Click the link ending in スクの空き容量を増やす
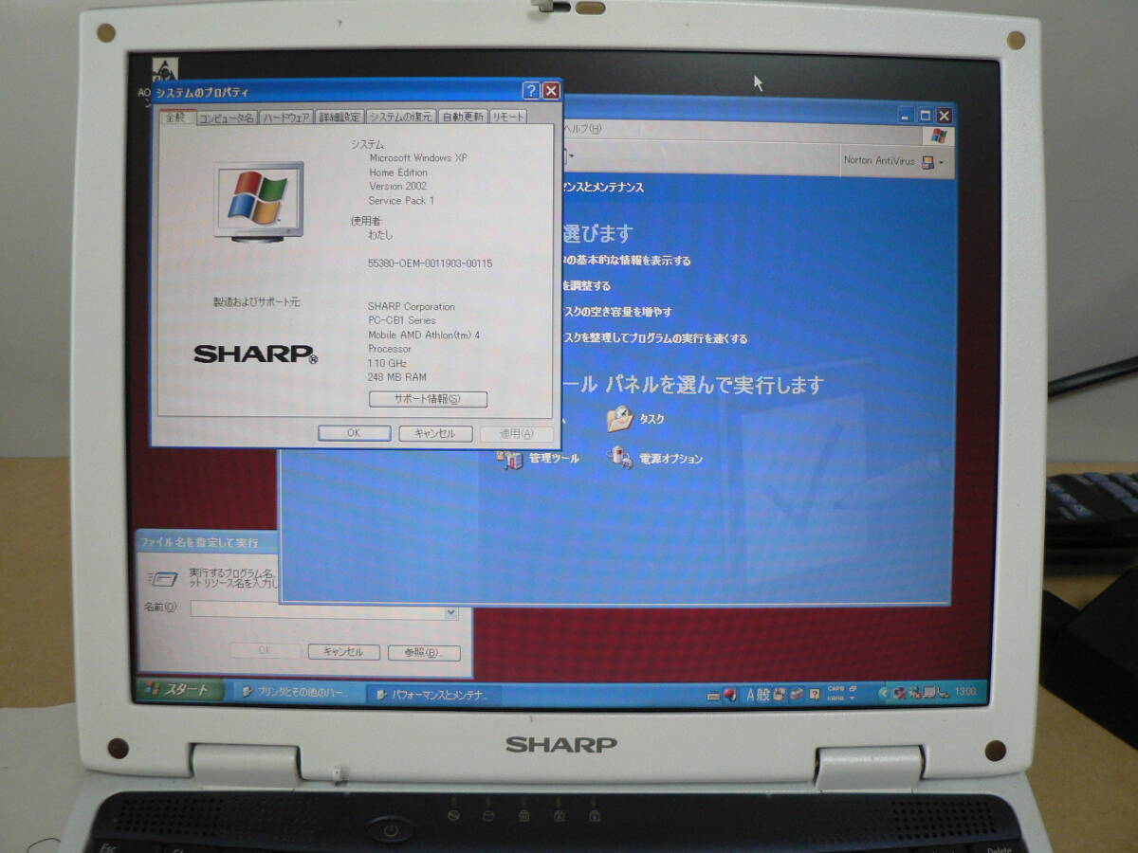Screen dimensions: 1138x853 point(617,312)
